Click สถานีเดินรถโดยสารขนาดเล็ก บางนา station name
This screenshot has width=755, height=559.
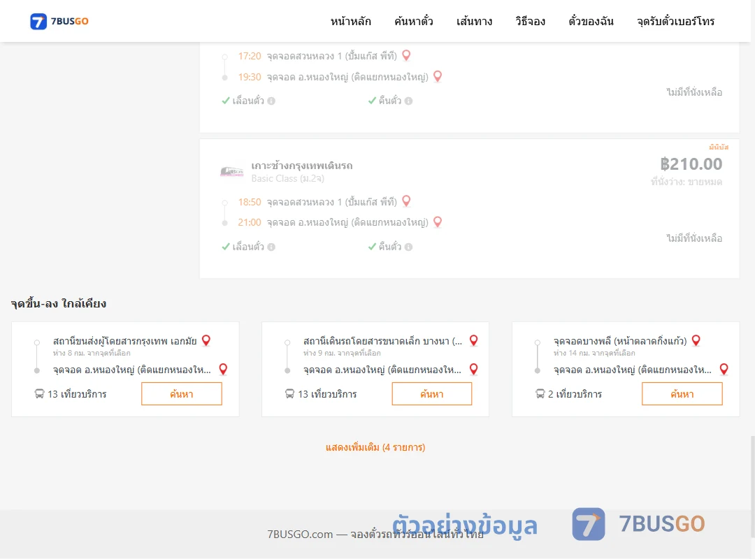click(x=383, y=341)
